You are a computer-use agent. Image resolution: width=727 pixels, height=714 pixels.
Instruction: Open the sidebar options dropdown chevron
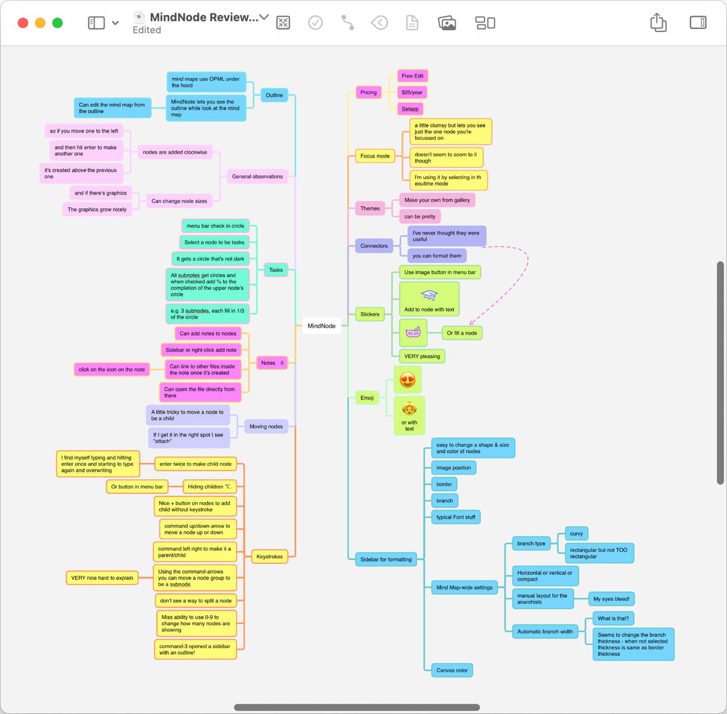coord(115,23)
